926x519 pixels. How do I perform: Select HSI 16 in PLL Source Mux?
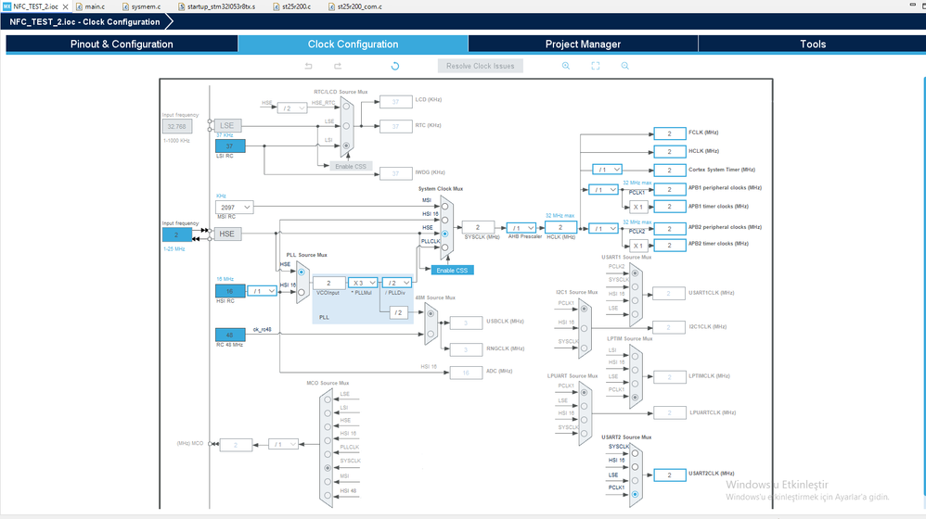[x=302, y=293]
